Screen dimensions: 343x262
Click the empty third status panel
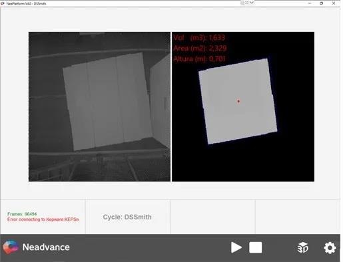pos(212,217)
